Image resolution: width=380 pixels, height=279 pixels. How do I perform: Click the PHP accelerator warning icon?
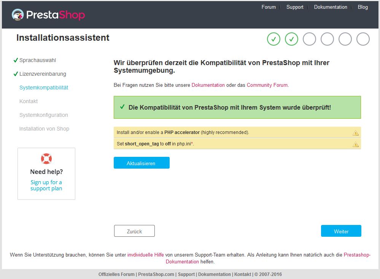click(356, 133)
